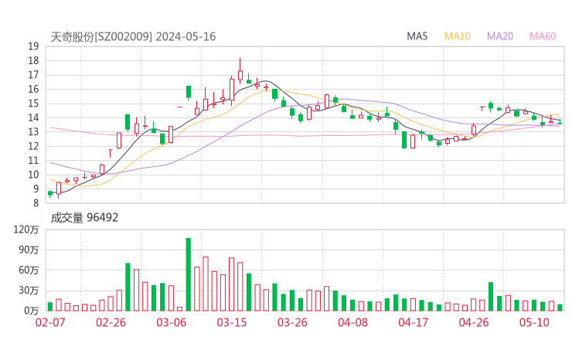The width and height of the screenshot is (572, 340).
Task: Click the 02-07 date label
Action: (x=50, y=322)
